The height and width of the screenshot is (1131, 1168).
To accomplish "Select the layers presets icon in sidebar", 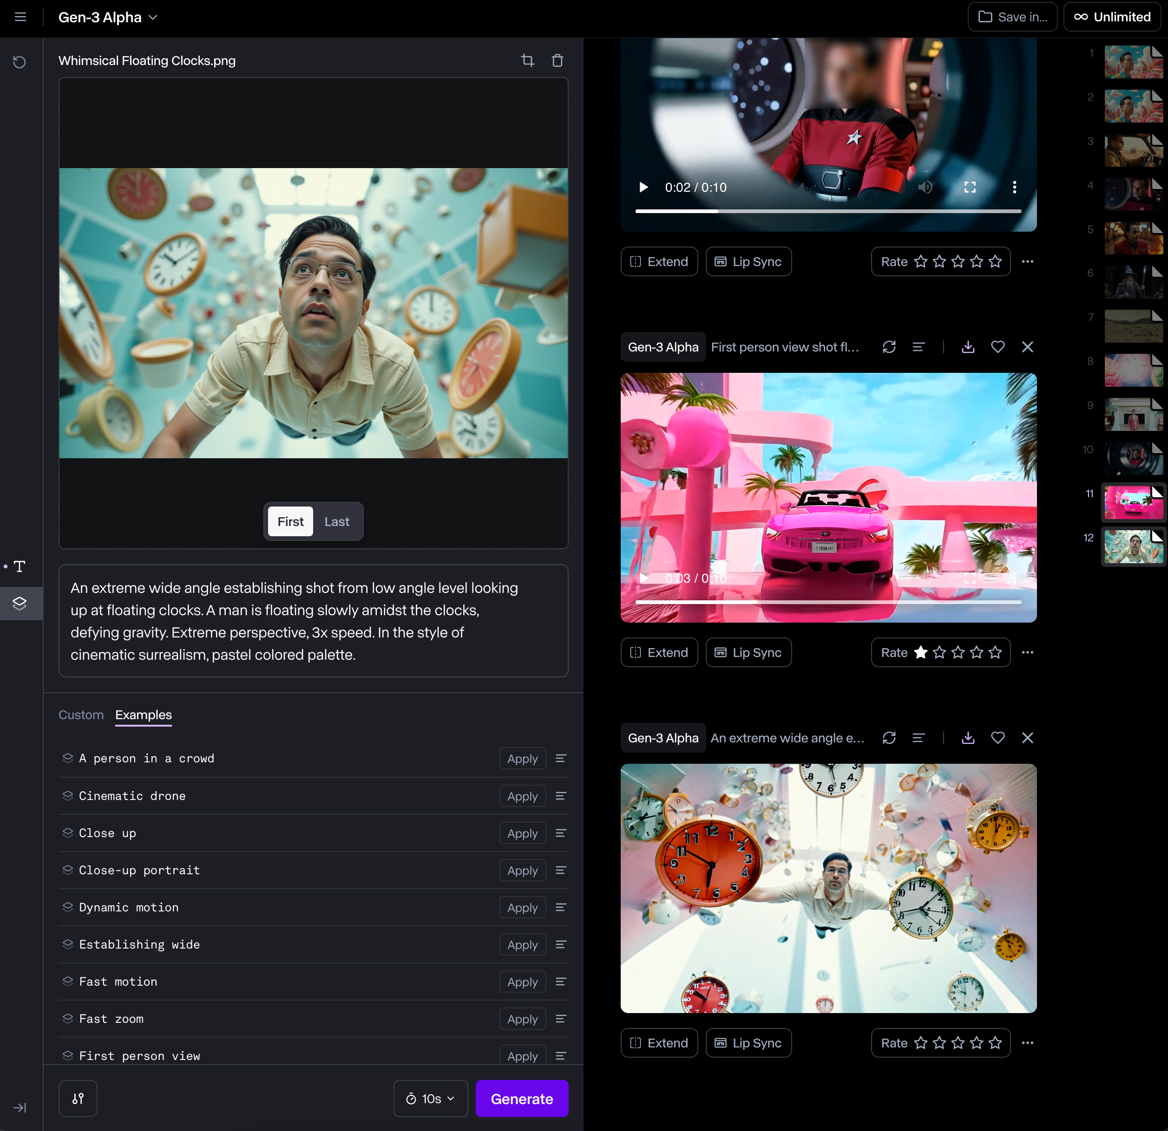I will [20, 603].
